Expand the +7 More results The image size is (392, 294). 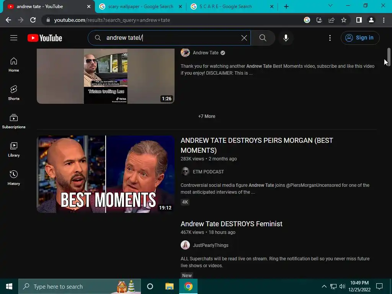(x=207, y=116)
